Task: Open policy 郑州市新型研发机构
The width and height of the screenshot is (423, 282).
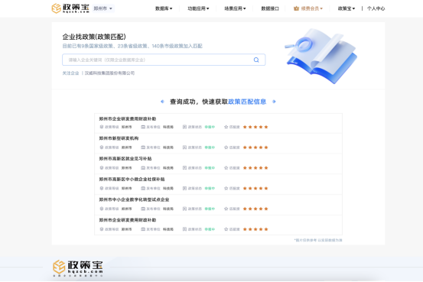Action: [x=119, y=138]
